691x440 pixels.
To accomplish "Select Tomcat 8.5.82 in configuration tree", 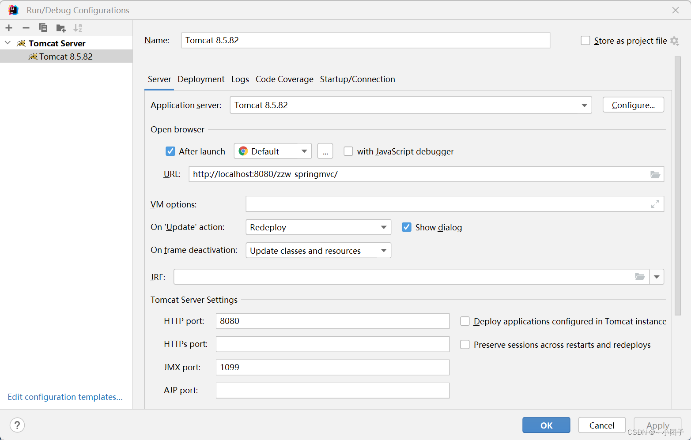I will pos(66,56).
